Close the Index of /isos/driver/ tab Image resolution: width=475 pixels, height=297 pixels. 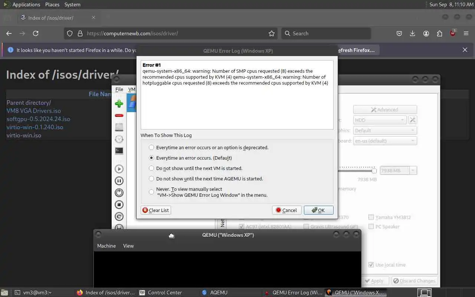(94, 17)
